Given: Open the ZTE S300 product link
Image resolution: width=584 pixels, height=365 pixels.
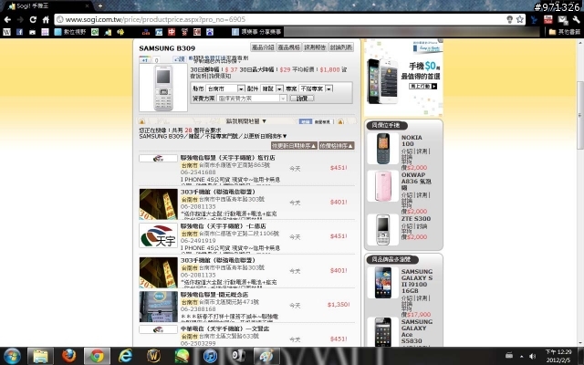Looking at the screenshot, I should pos(416,219).
